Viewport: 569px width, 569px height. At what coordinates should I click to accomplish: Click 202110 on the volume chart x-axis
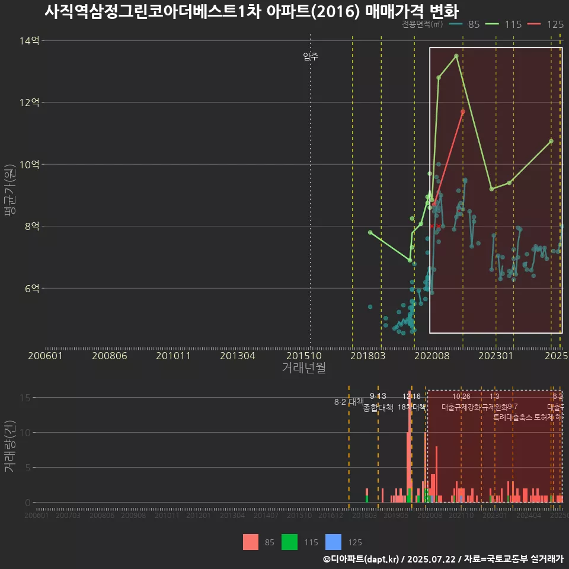[x=461, y=515]
